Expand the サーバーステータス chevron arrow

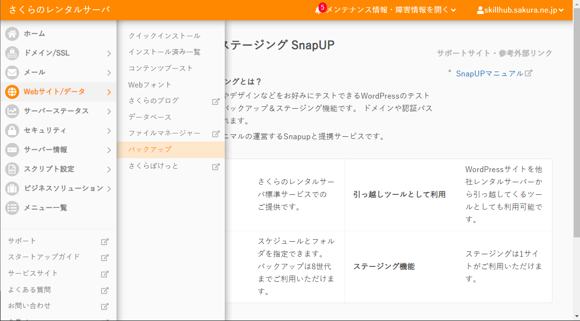point(109,111)
